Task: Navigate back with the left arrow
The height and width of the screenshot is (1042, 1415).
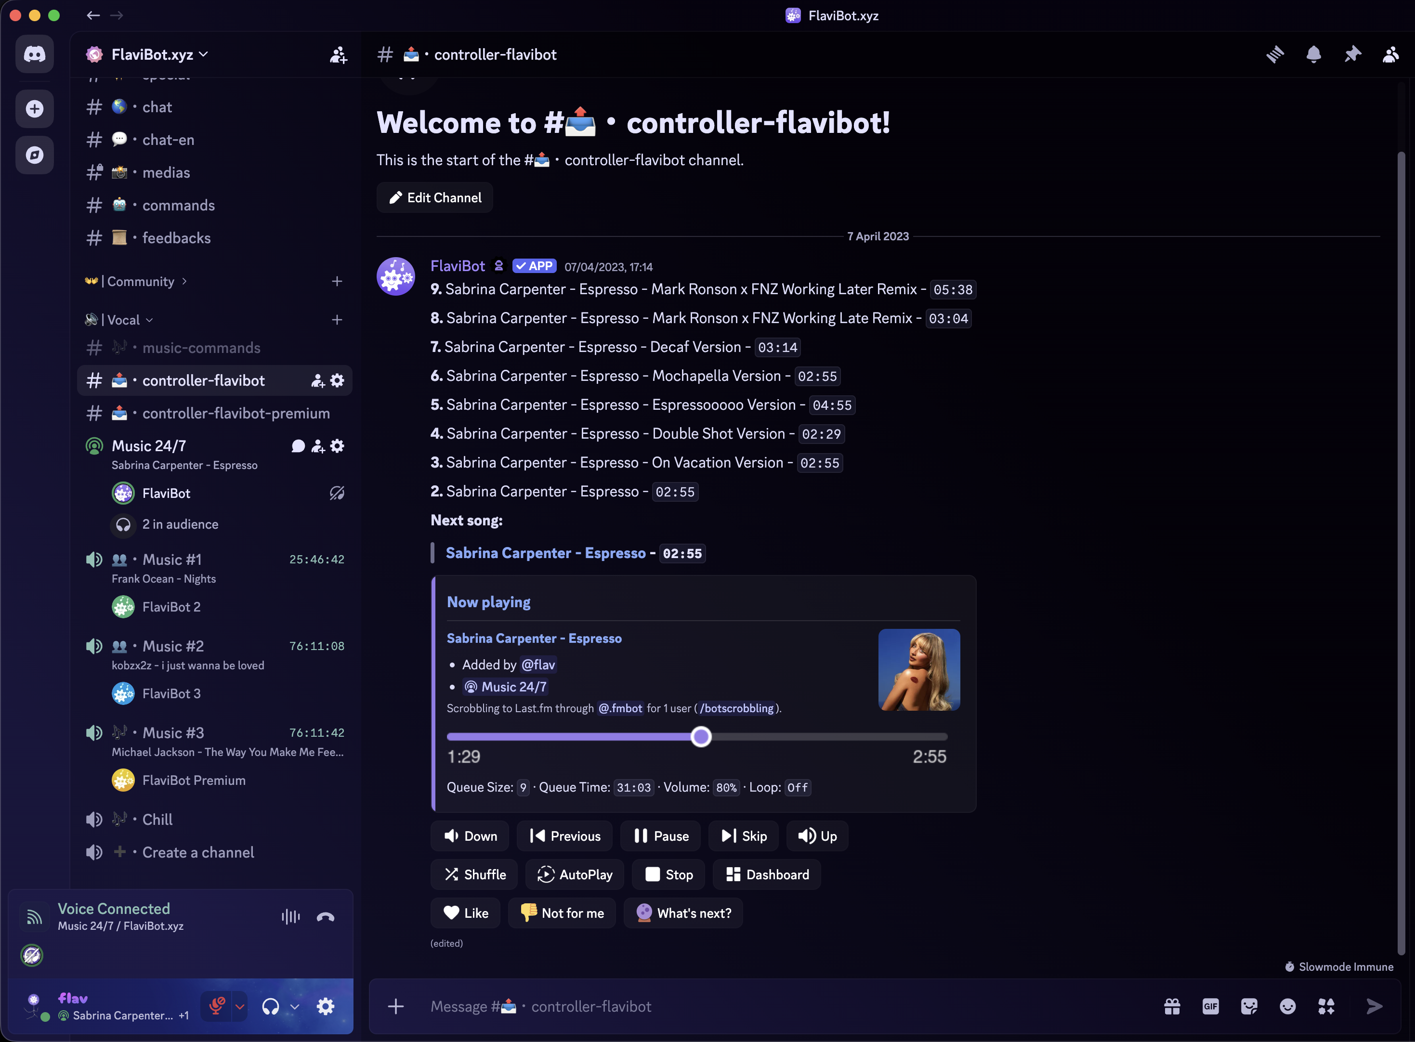Action: tap(93, 15)
